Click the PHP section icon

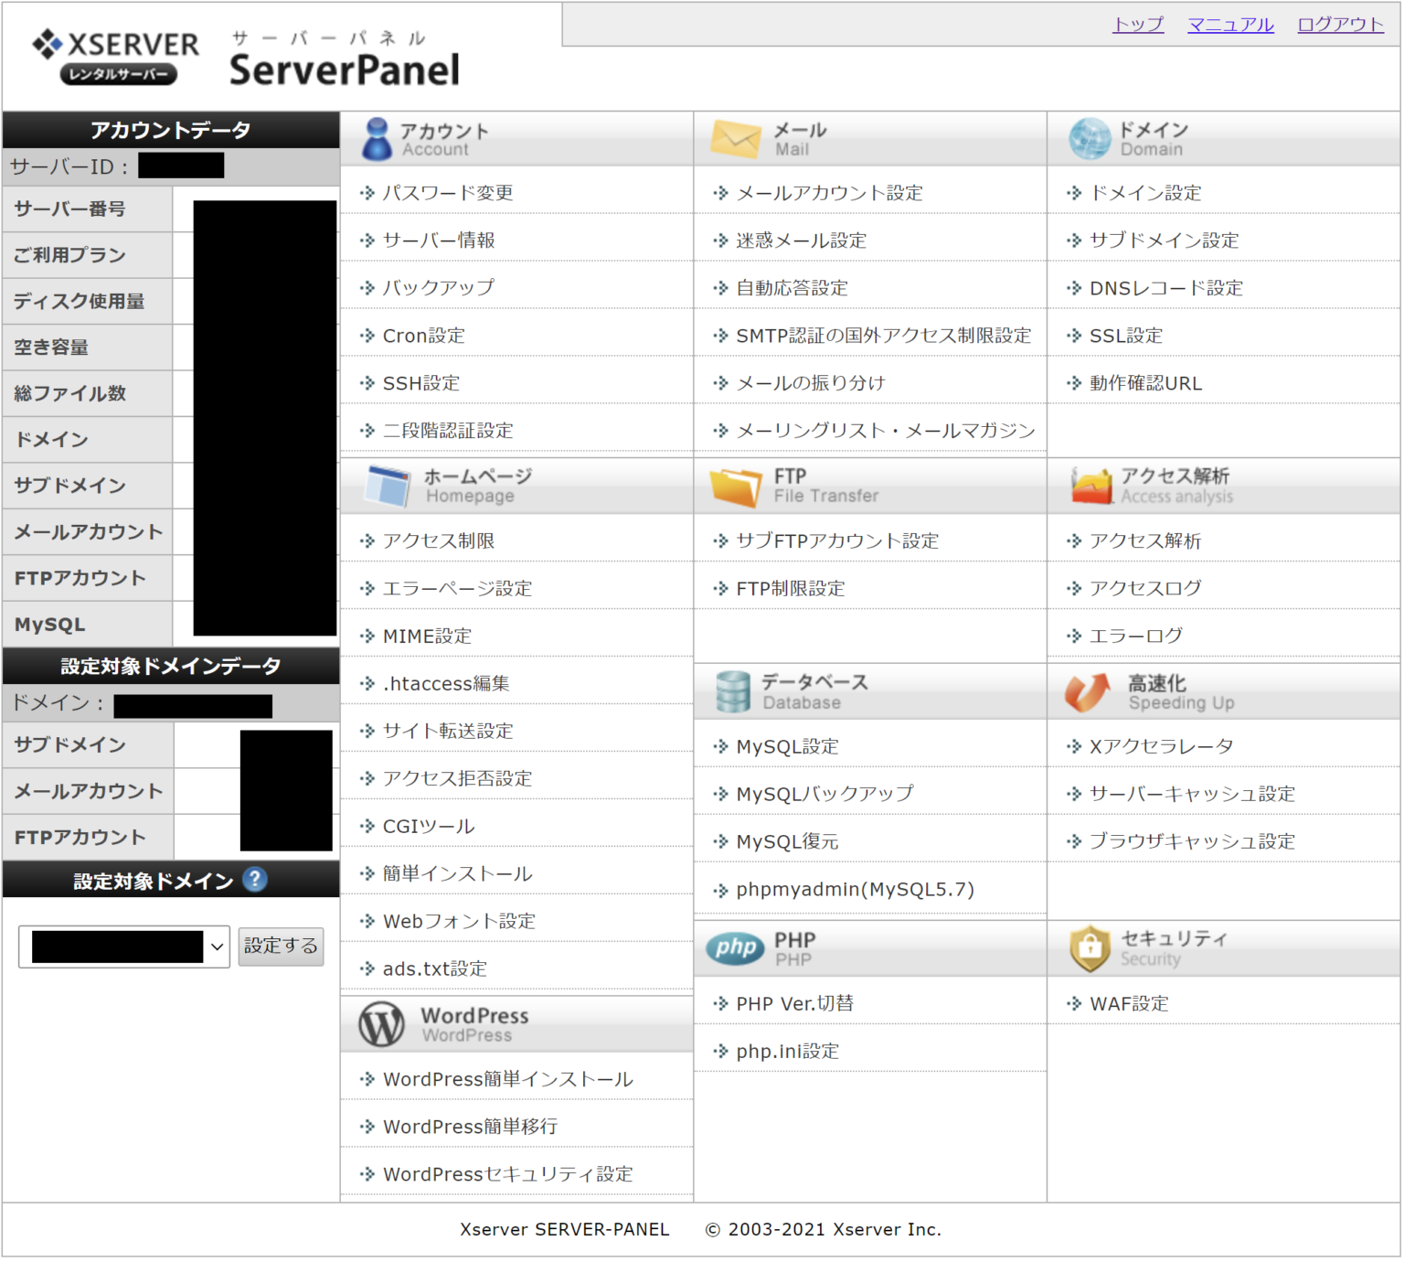(x=737, y=948)
